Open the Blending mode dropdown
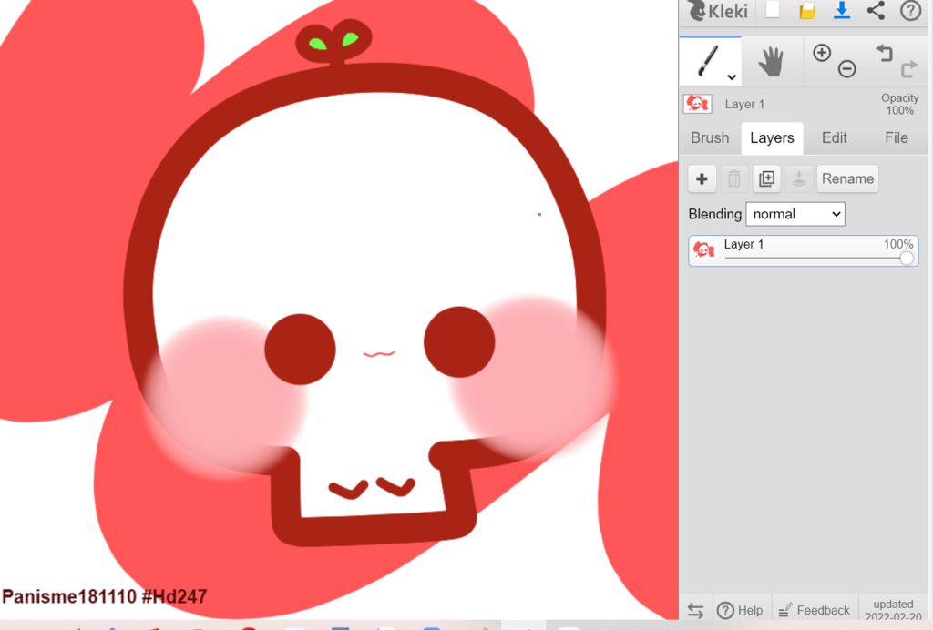This screenshot has height=630, width=933. 795,214
